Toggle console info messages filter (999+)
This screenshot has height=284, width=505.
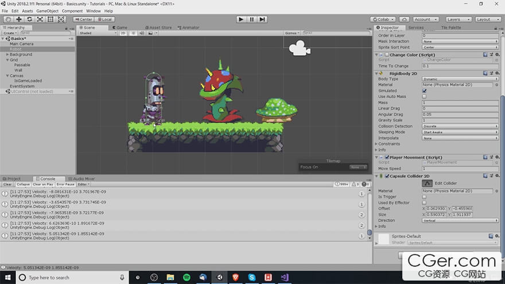(341, 184)
